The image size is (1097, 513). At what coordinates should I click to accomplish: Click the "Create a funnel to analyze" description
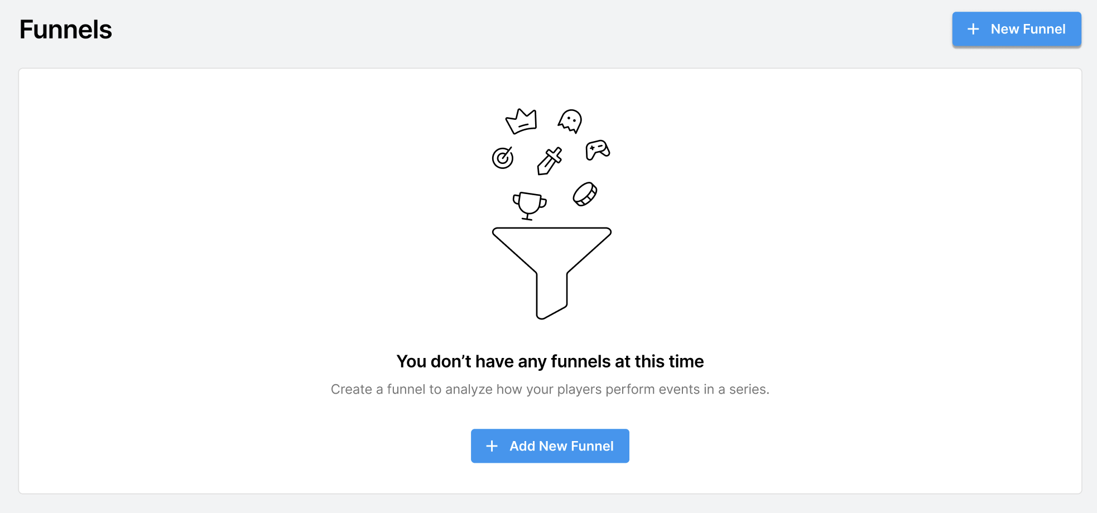550,389
